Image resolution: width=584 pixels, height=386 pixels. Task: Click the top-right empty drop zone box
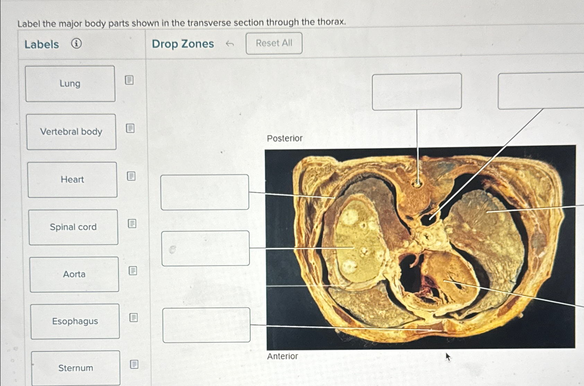[541, 92]
